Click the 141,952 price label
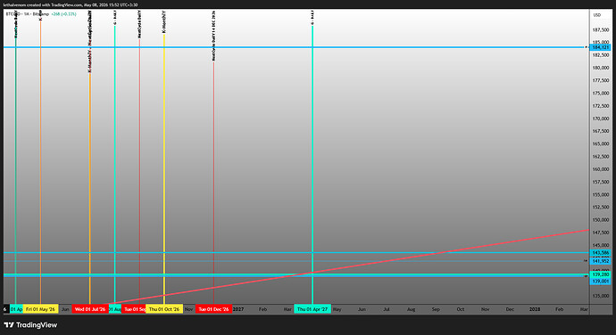The image size is (616, 335). click(600, 261)
